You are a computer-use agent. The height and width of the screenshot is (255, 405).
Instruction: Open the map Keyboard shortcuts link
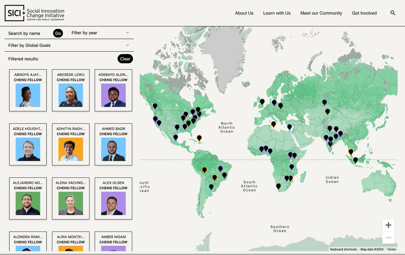coord(343,249)
